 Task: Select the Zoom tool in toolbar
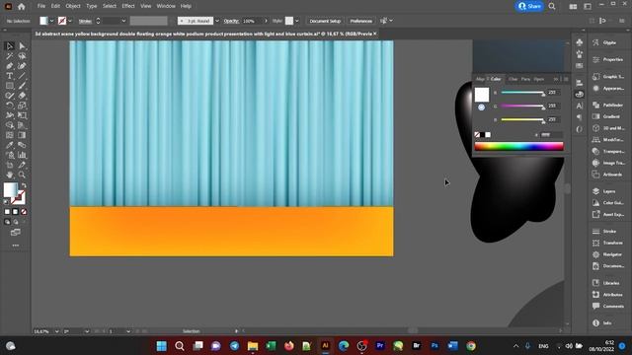point(22,175)
